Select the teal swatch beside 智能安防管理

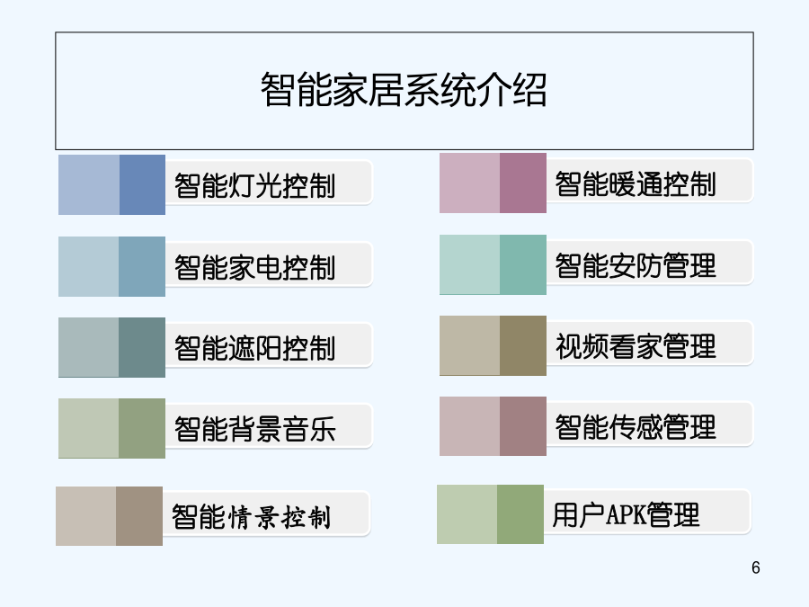coord(493,264)
